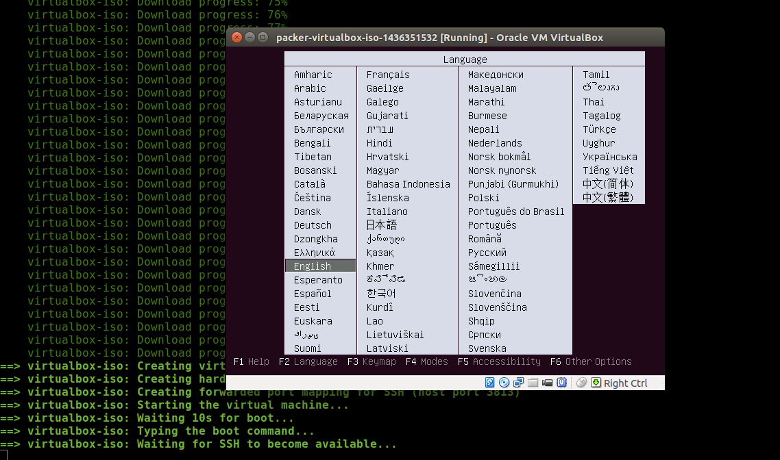
Task: Select Amharic in the language list
Action: coord(313,75)
